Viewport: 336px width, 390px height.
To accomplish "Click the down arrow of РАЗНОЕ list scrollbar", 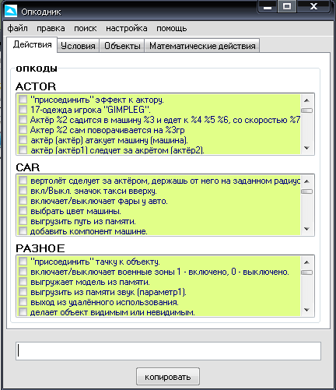I will 306,310.
